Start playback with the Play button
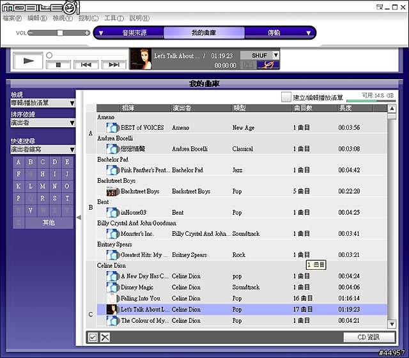Image resolution: width=409 pixels, height=358 pixels. tap(28, 61)
